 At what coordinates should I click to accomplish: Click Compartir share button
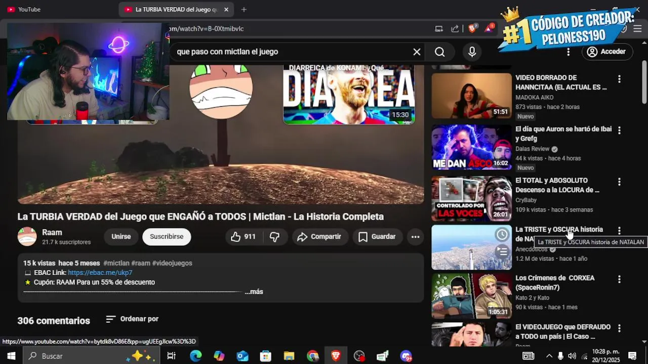click(319, 237)
